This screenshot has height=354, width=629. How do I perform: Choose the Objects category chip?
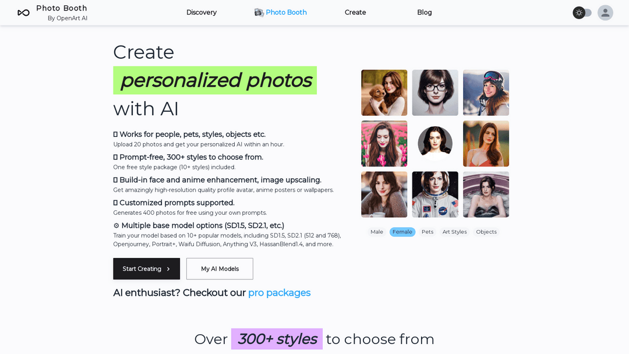486,232
